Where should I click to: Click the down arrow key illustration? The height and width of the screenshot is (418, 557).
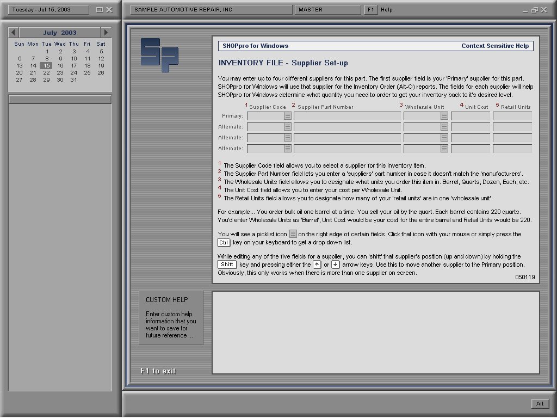click(x=335, y=265)
